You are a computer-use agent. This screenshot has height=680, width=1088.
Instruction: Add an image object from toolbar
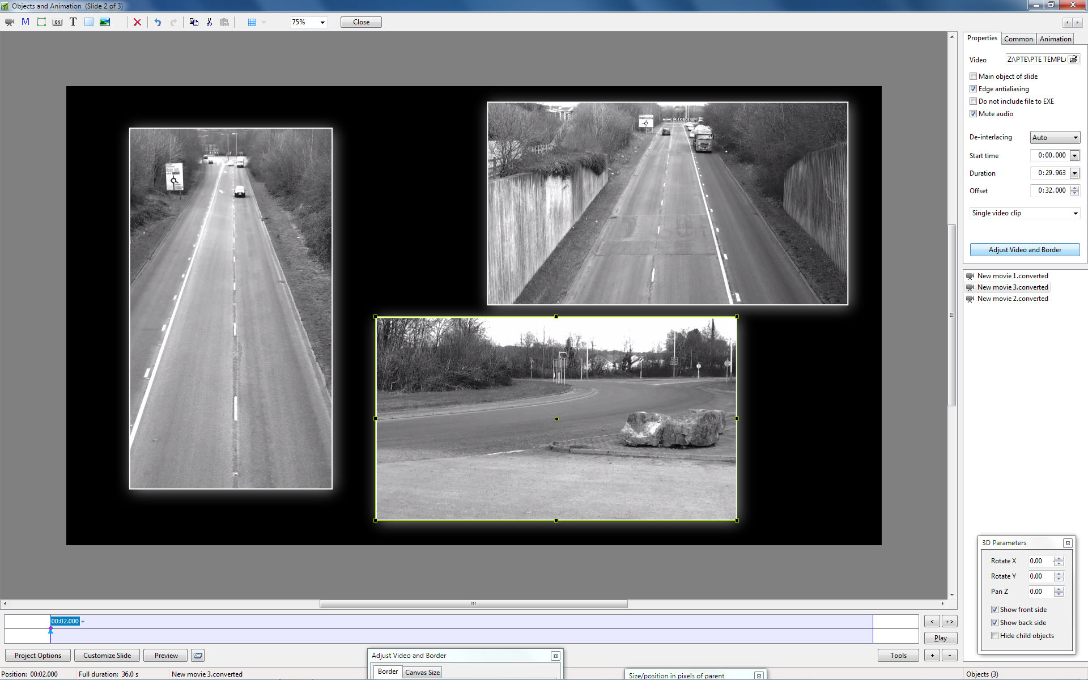coord(105,22)
